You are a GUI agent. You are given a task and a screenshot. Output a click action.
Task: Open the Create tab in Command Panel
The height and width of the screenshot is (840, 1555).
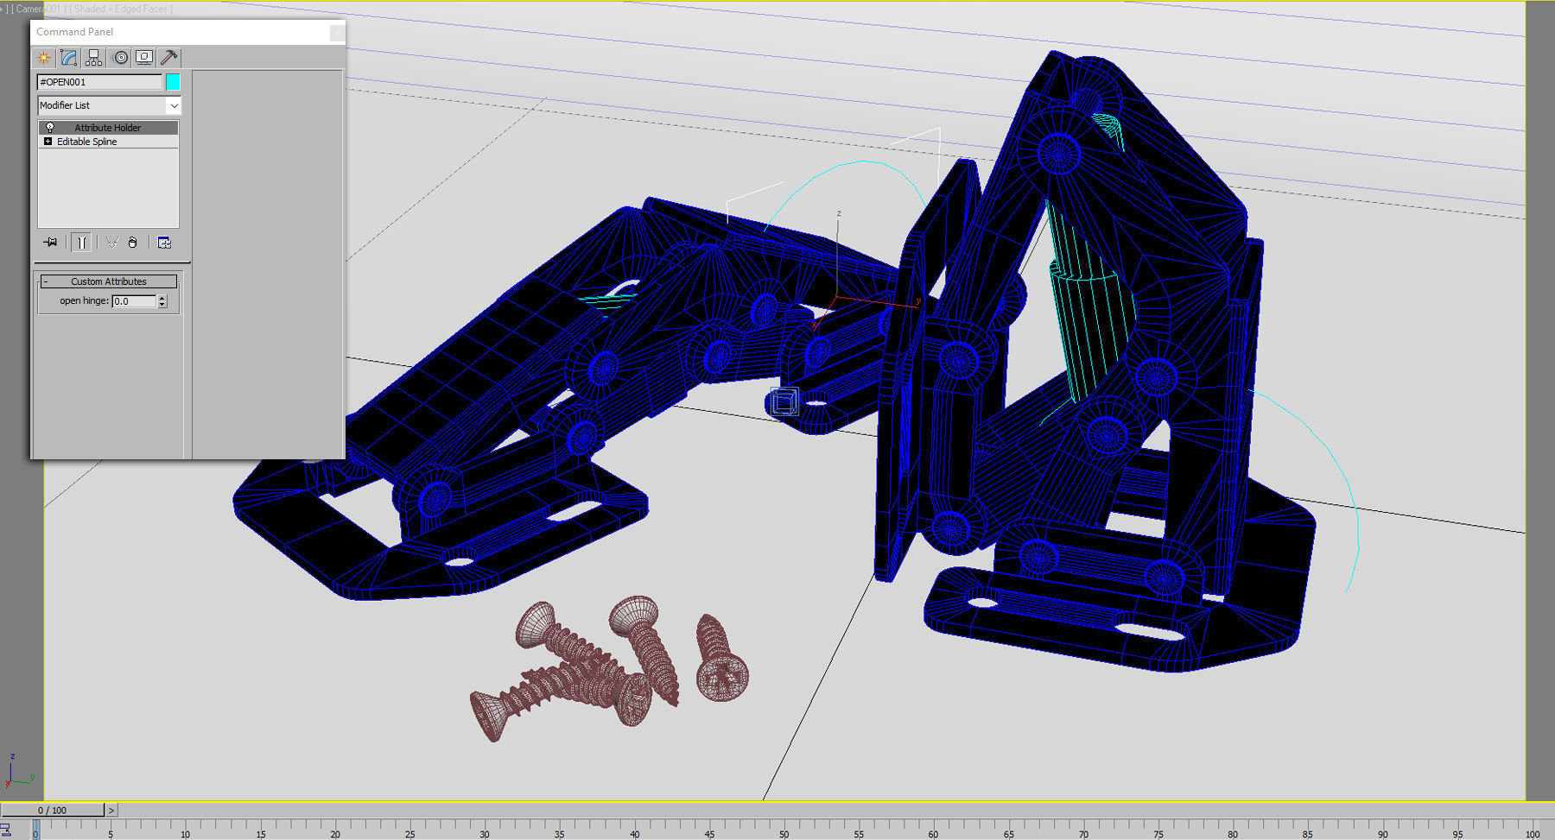click(43, 58)
